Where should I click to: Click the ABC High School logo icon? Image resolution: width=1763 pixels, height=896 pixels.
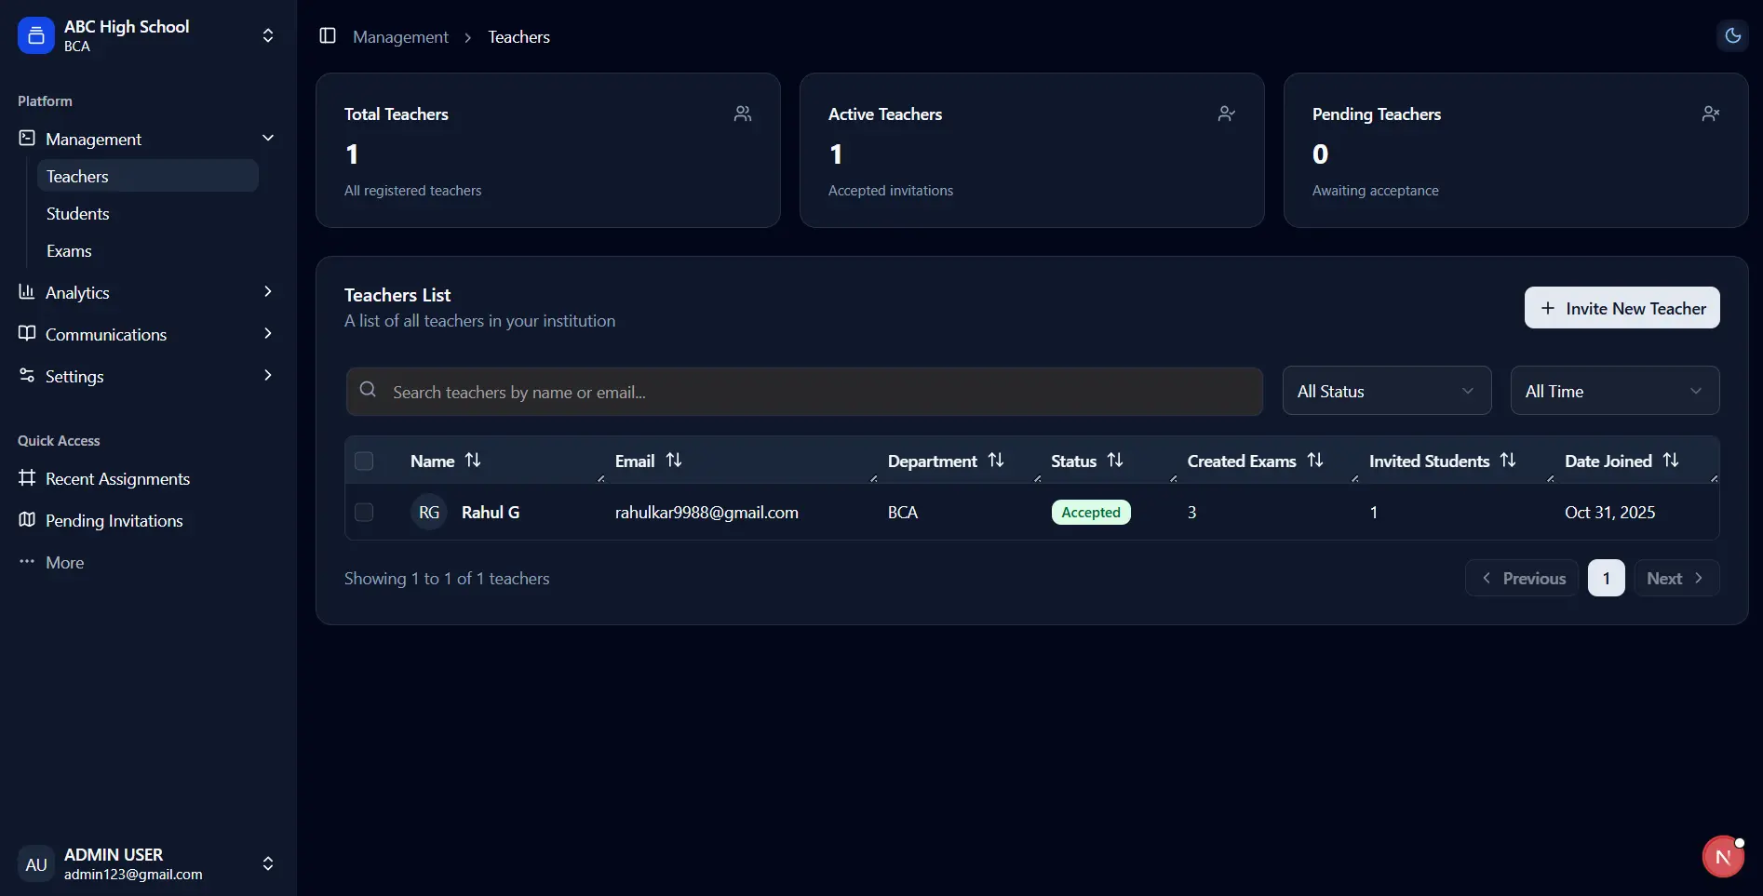point(36,36)
